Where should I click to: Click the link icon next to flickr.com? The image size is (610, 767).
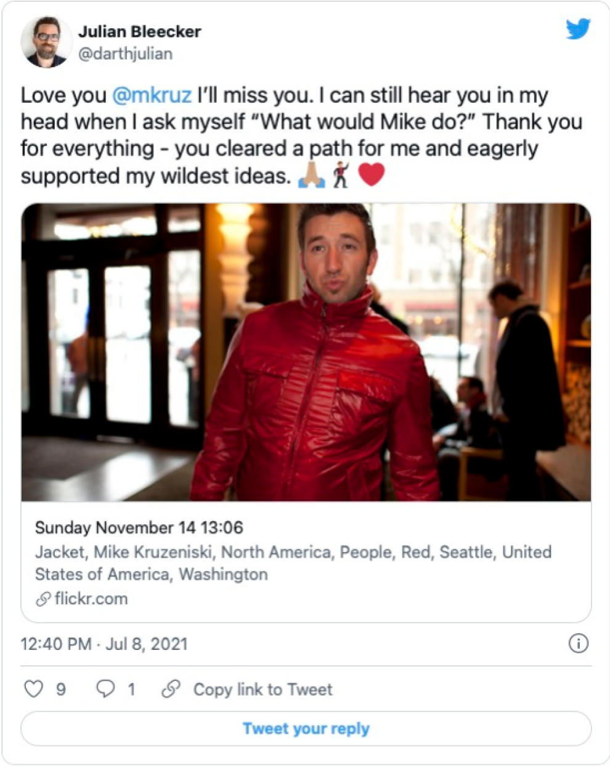[x=43, y=599]
